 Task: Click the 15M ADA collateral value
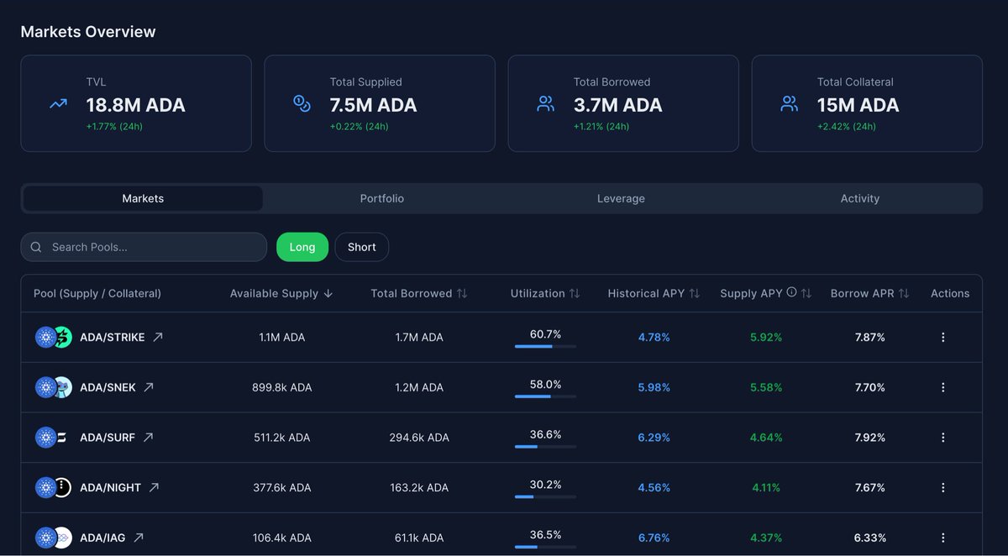(x=858, y=105)
